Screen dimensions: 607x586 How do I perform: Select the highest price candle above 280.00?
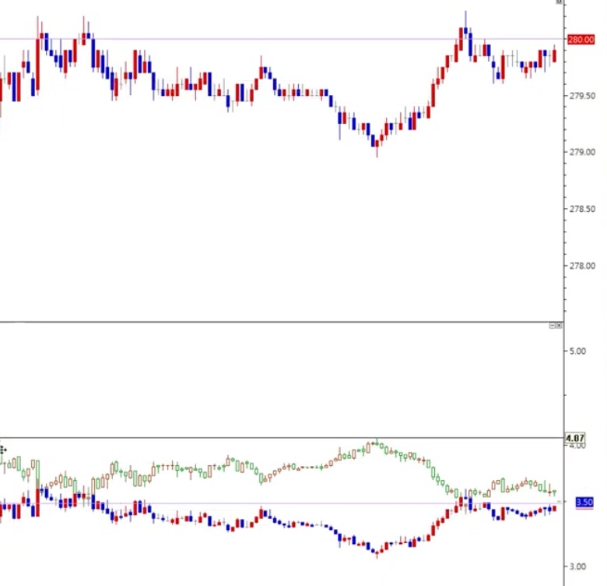coord(465,31)
